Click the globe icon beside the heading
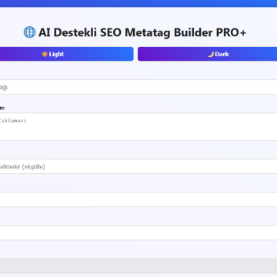 pyautogui.click(x=29, y=32)
